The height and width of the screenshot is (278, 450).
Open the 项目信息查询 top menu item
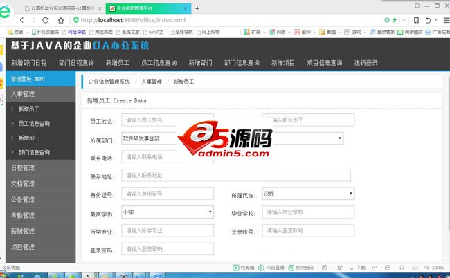point(324,63)
